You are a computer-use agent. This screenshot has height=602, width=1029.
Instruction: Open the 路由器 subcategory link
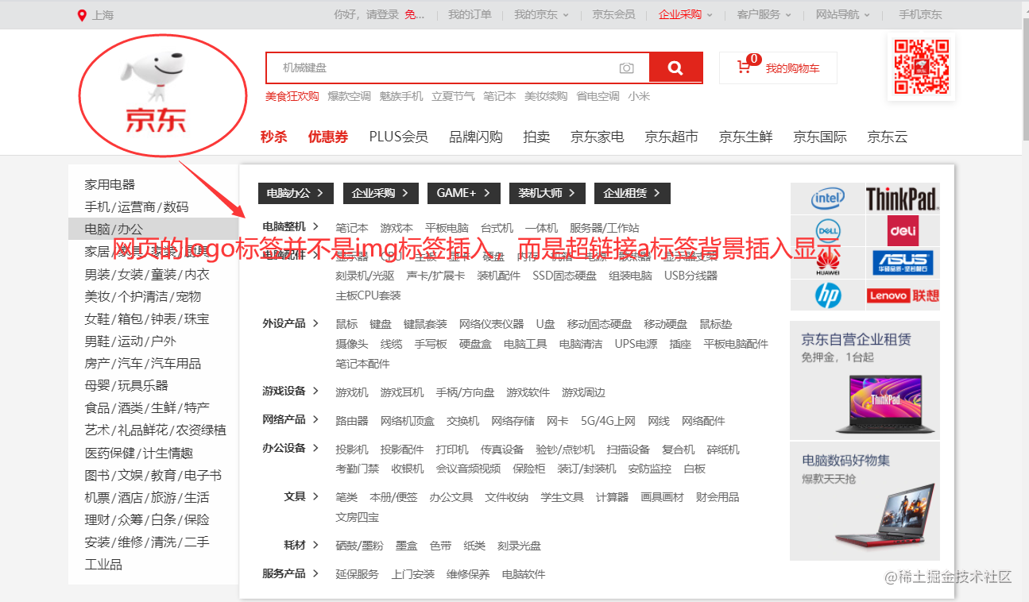(x=352, y=421)
